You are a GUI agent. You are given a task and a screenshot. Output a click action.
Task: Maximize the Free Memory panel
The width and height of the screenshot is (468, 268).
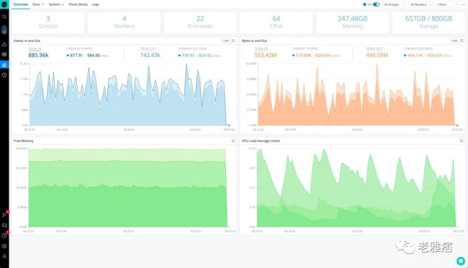(x=233, y=141)
